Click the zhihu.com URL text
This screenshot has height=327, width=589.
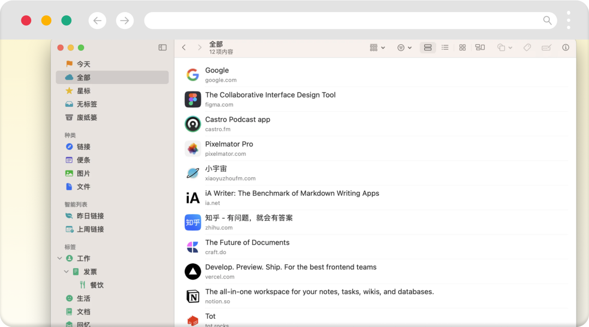pyautogui.click(x=219, y=227)
